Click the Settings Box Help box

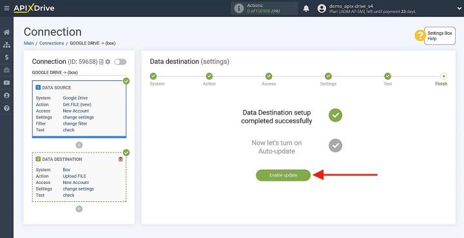click(440, 36)
